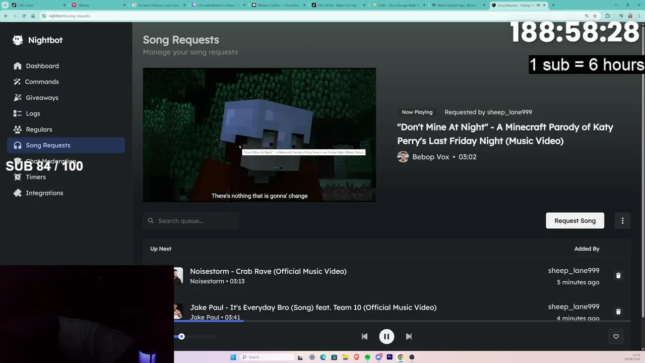Open the three-dot queue options menu
Viewport: 645px width, 363px height.
tap(622, 221)
